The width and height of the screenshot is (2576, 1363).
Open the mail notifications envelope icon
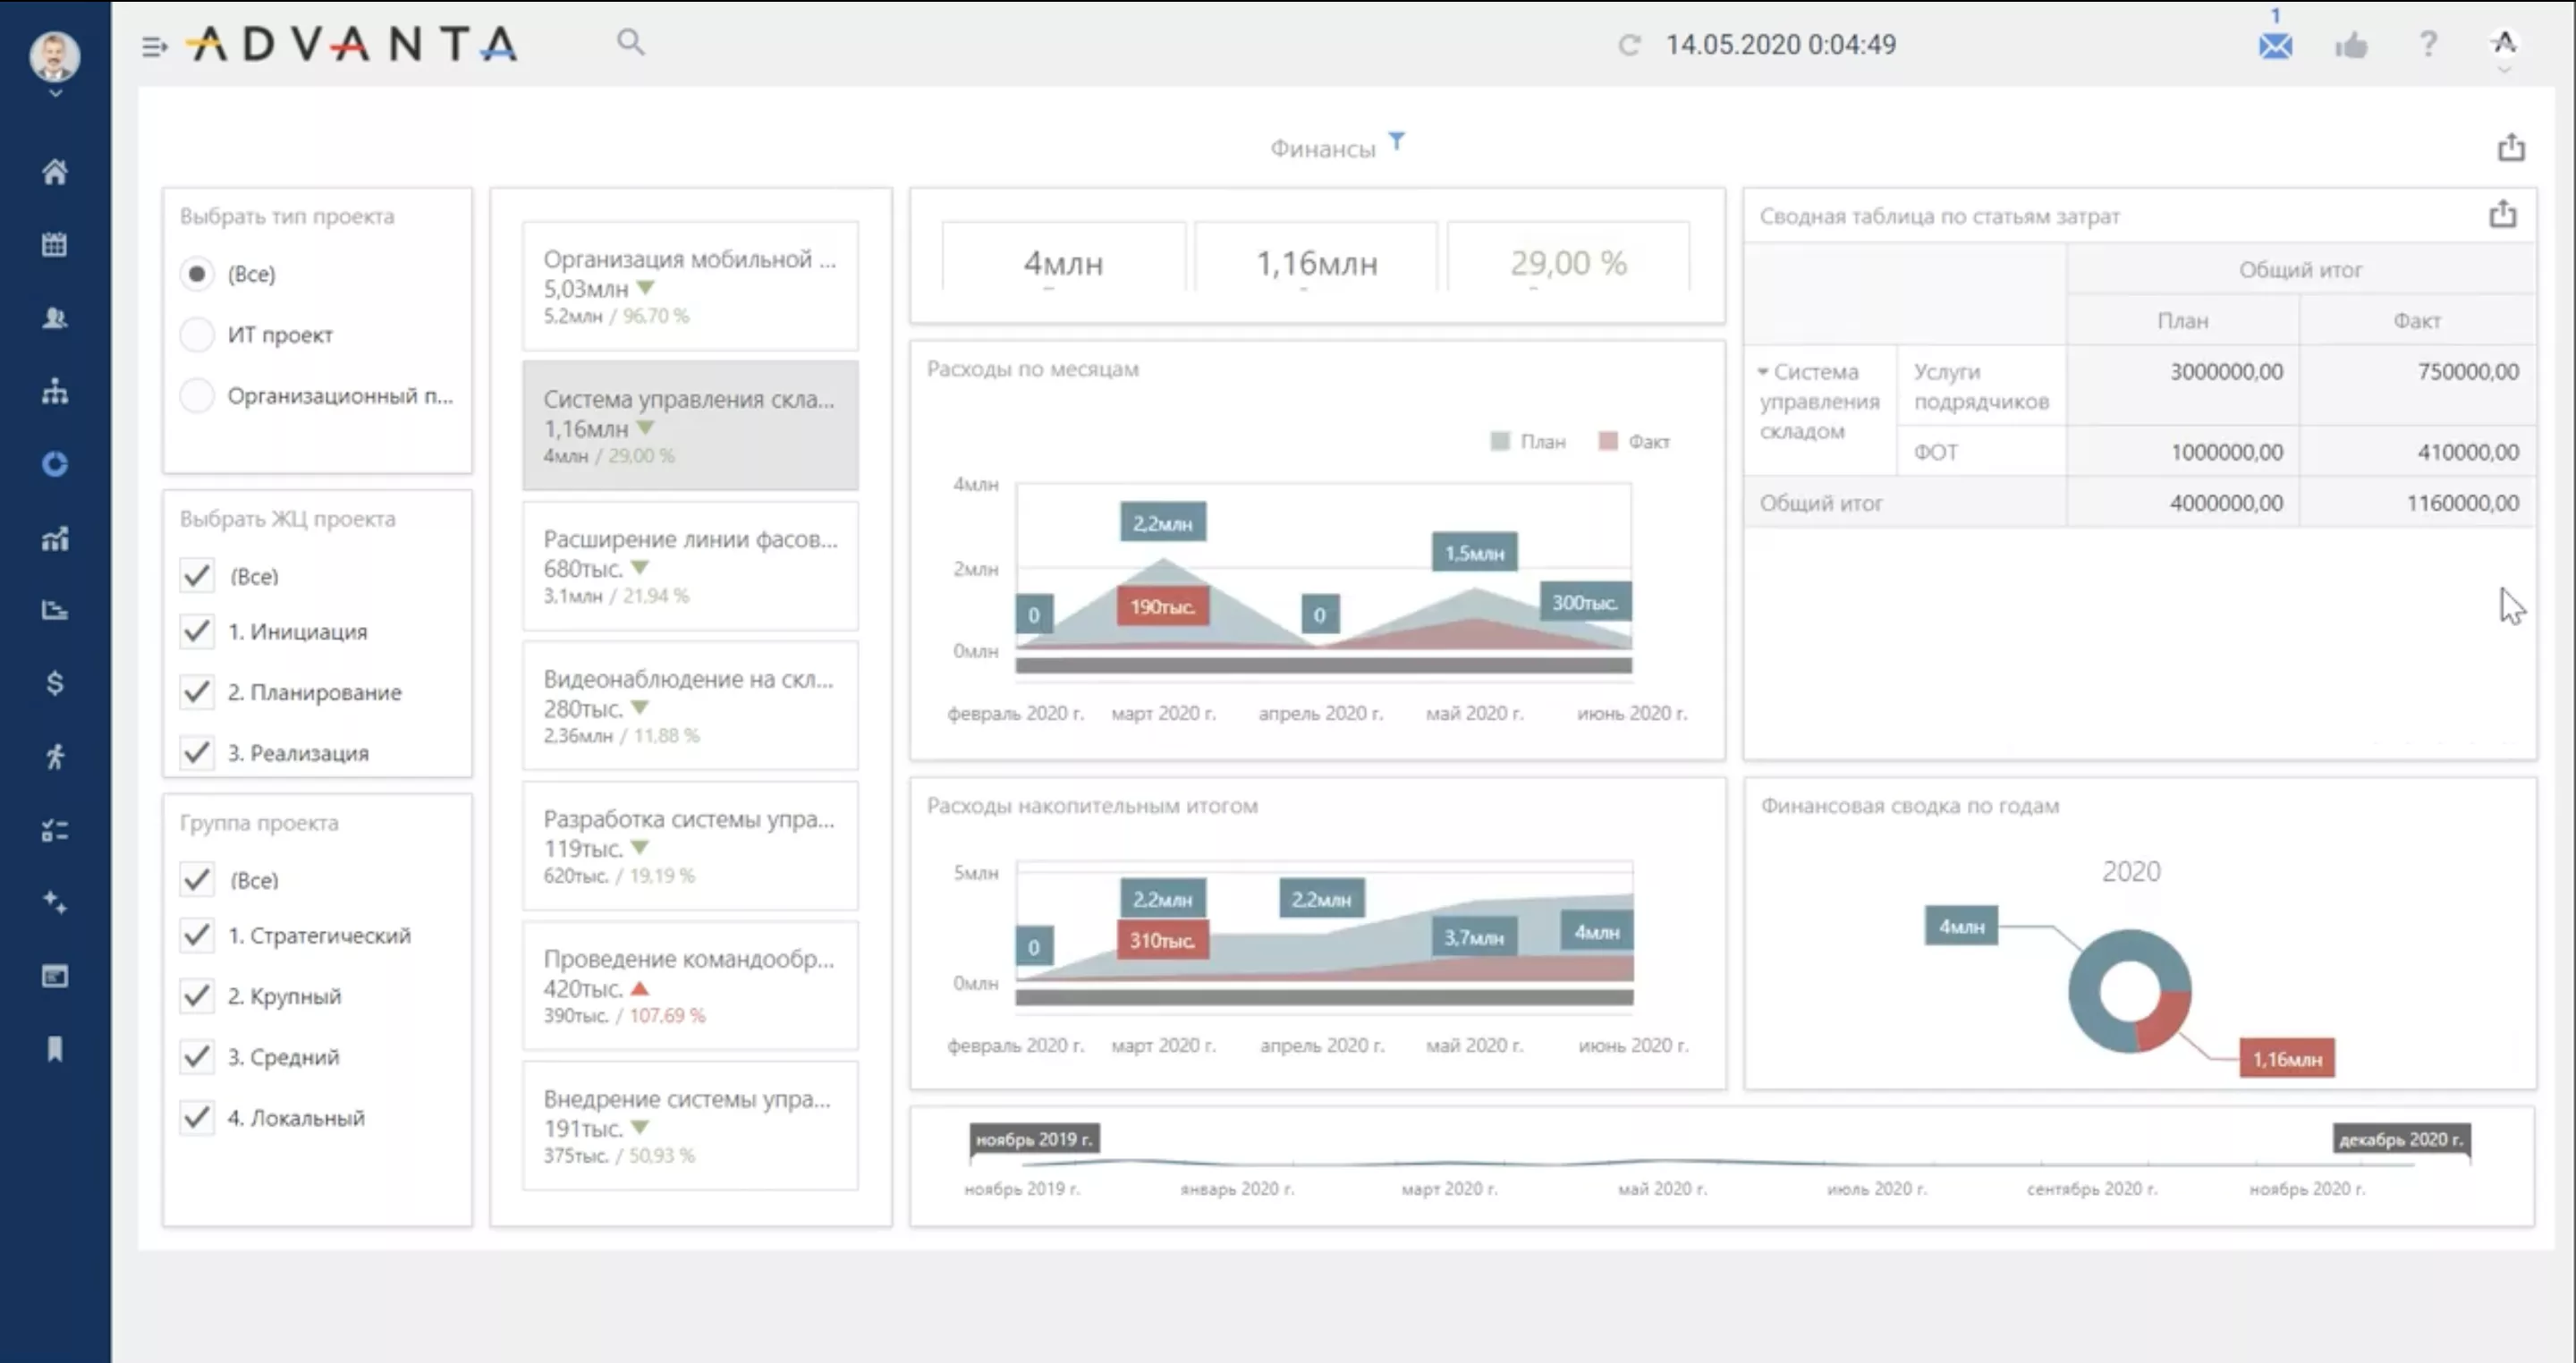2275,46
